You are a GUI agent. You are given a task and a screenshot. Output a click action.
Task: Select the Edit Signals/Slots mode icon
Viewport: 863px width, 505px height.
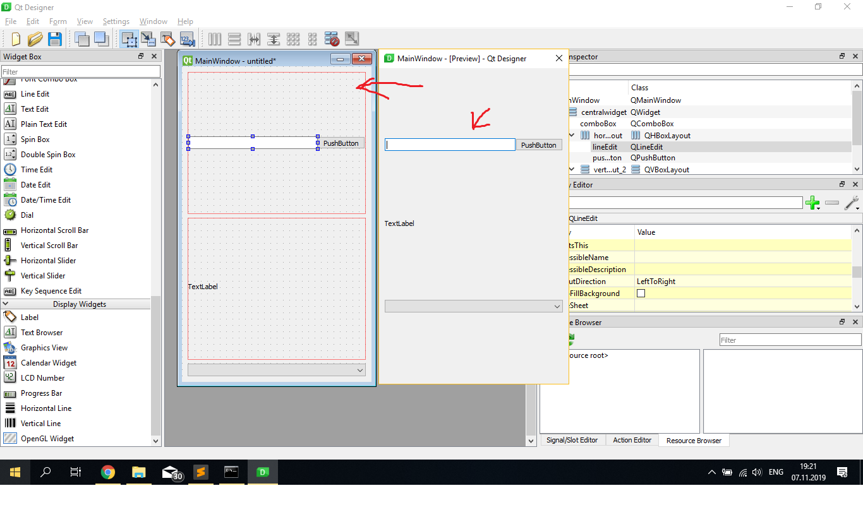[148, 39]
